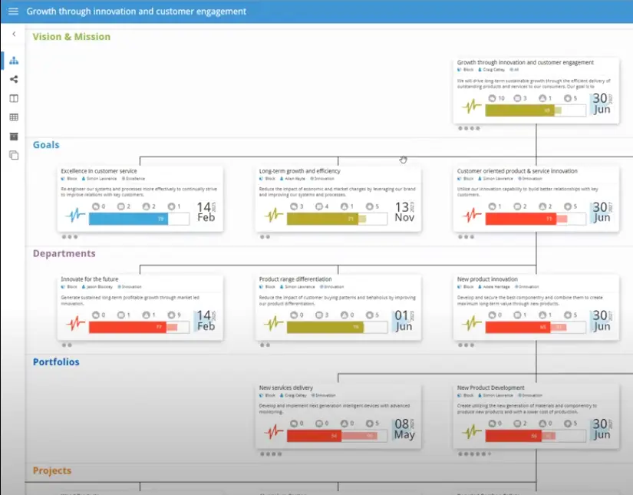Click the last counter icon showing 5 on the New services delivery card

(x=369, y=423)
